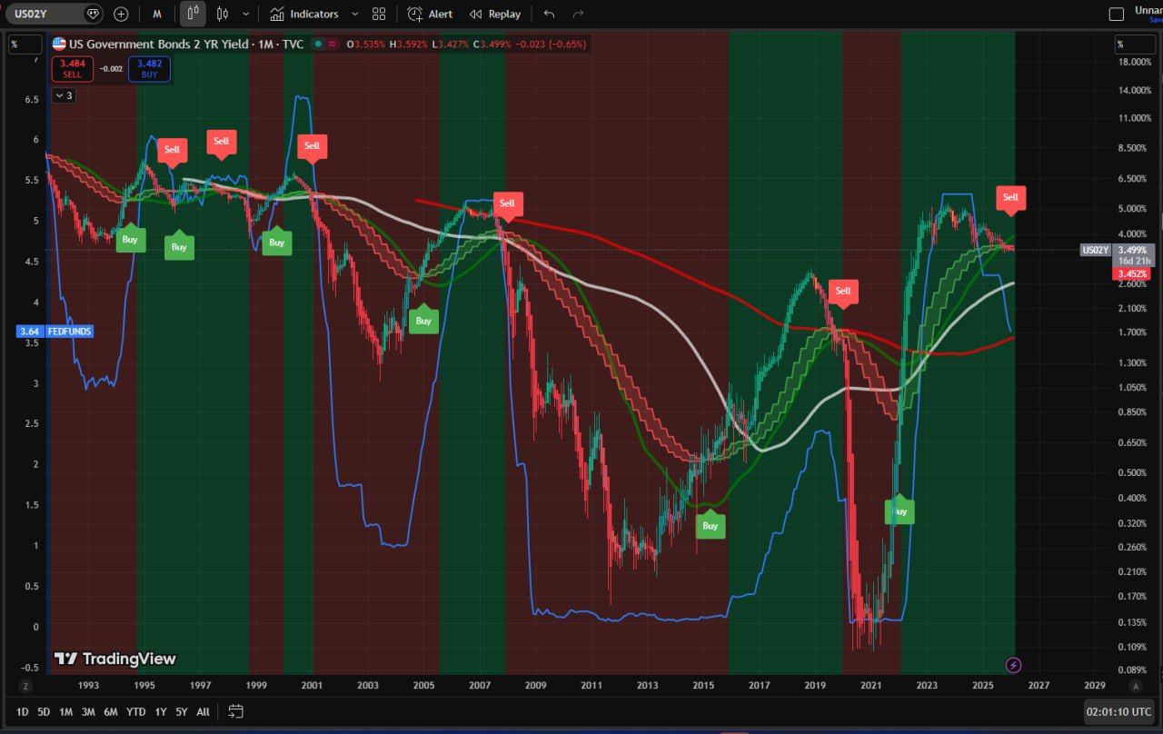Click the purple lightning bolt icon
The image size is (1163, 734).
coord(1015,665)
